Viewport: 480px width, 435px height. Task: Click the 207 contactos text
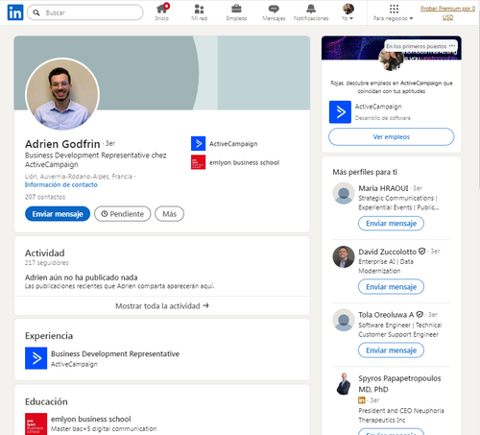pos(45,197)
